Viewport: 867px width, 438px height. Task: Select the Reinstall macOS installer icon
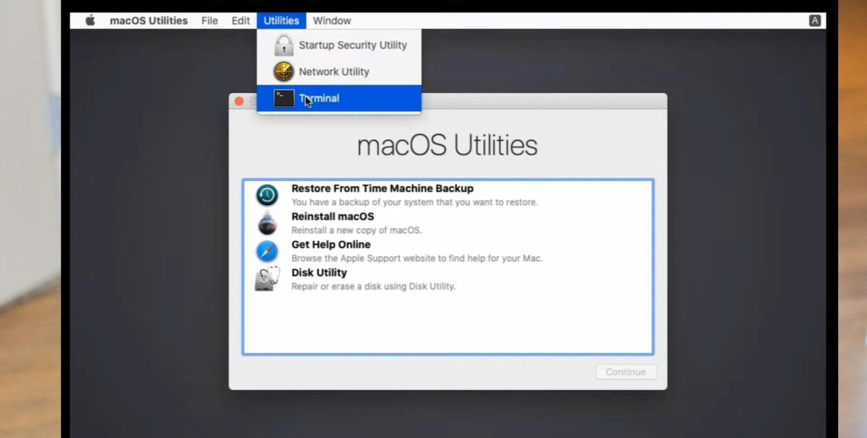point(267,223)
